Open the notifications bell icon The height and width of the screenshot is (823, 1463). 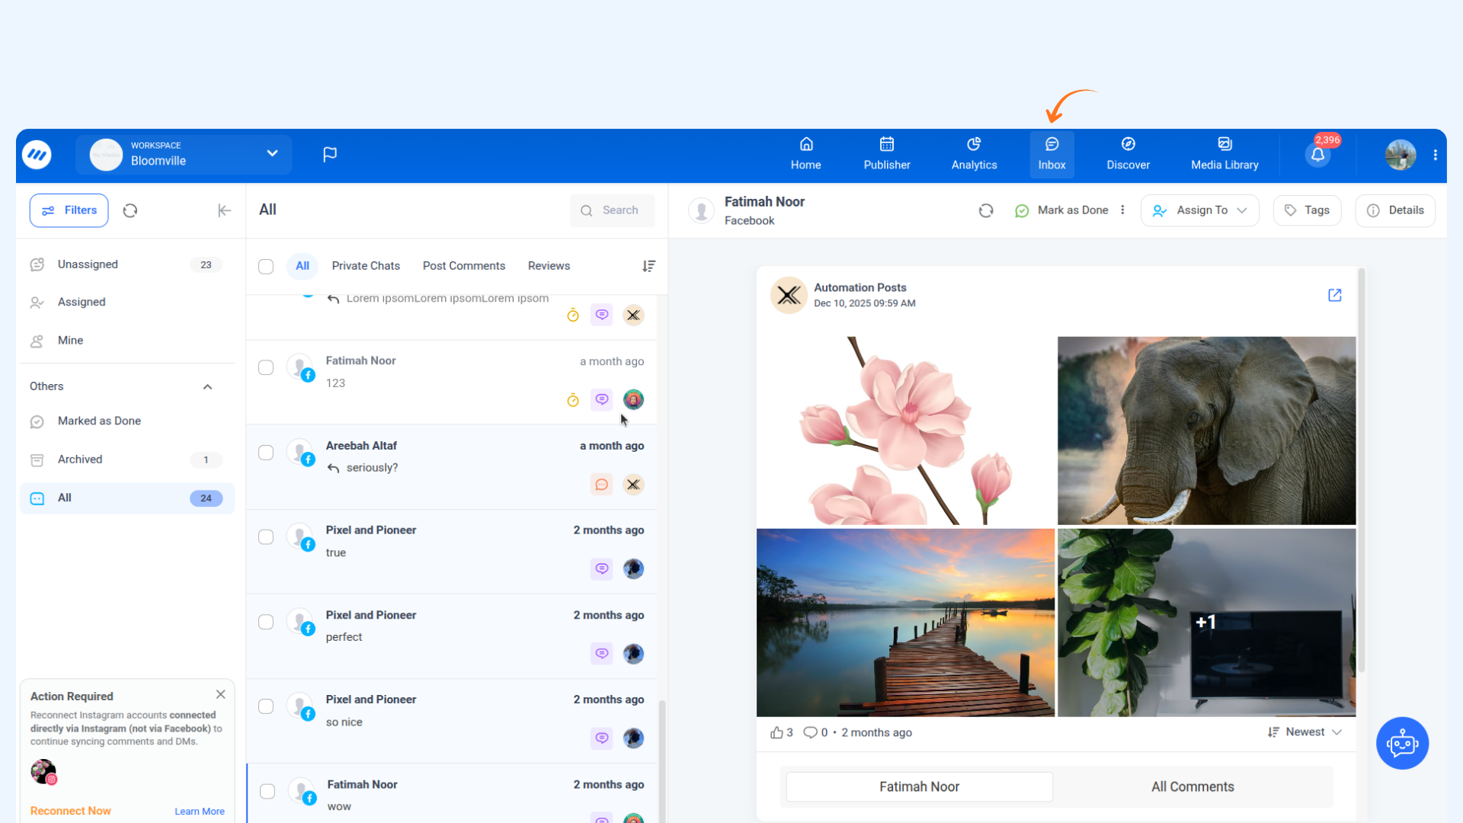coord(1317,155)
